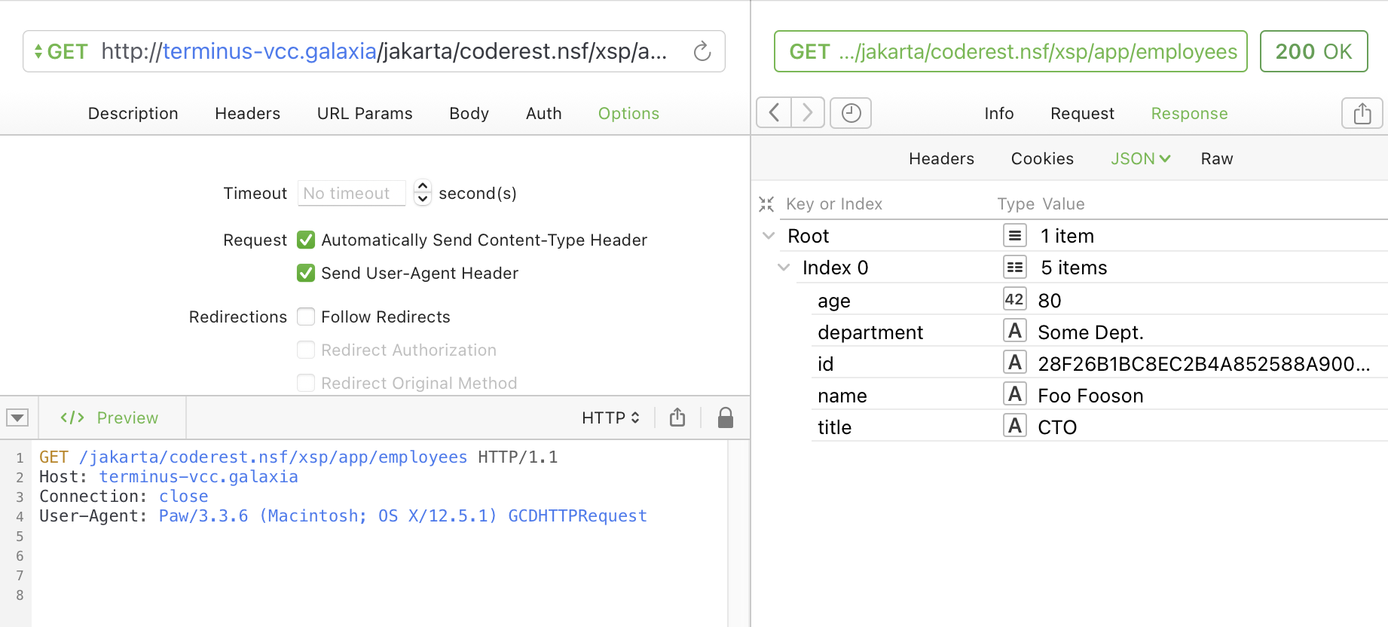Open the GET method selector
The width and height of the screenshot is (1388, 627).
60,52
